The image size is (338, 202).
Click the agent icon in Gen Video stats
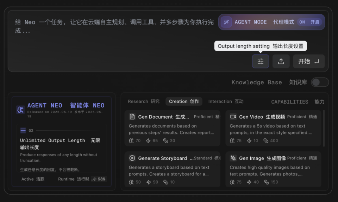point(232,141)
